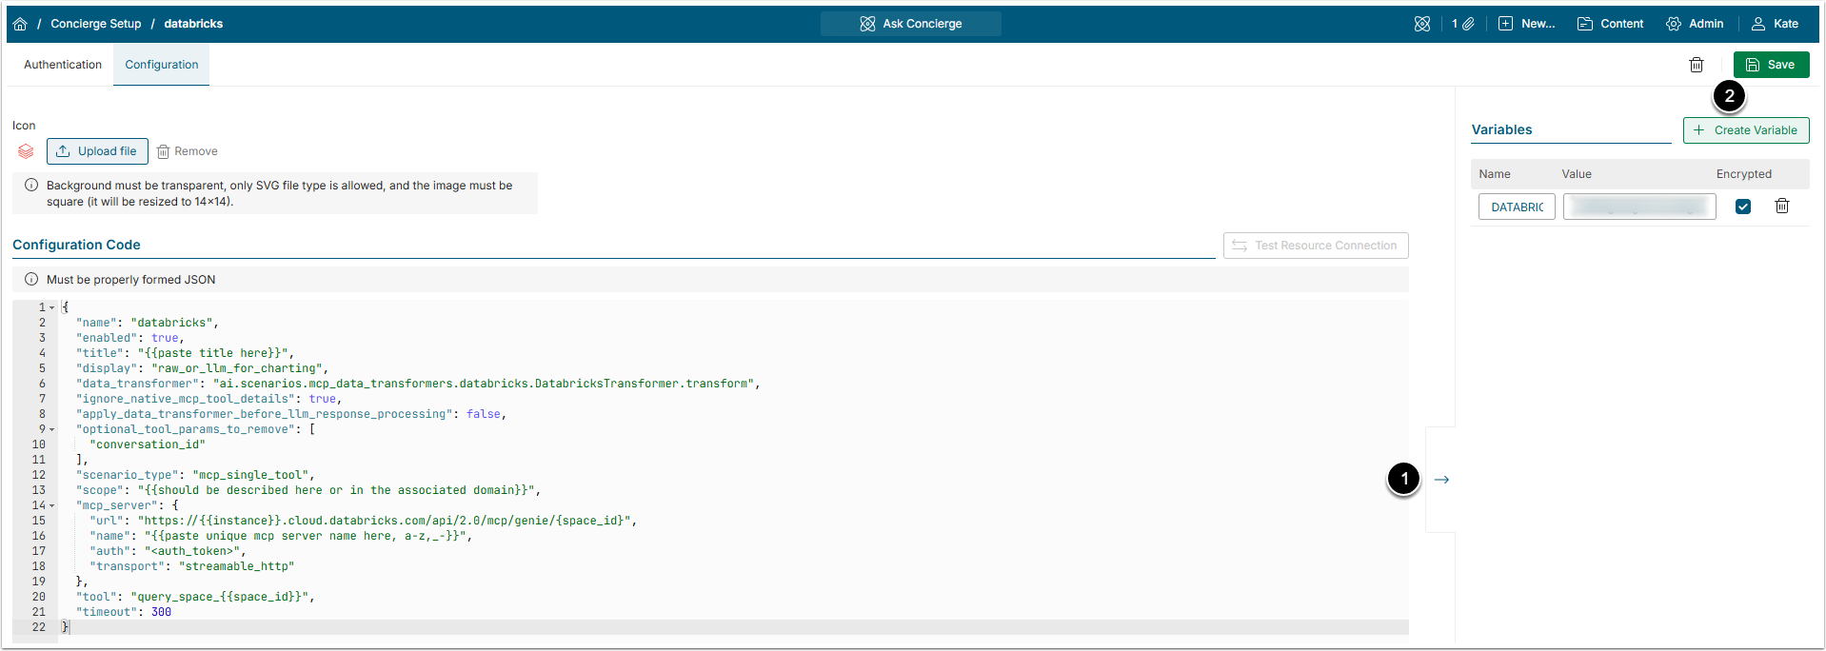Screen dimensions: 1826x651
Task: Click the variable Name input field
Action: point(1516,207)
